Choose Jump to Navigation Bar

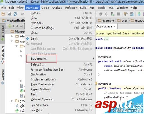coord(60,69)
